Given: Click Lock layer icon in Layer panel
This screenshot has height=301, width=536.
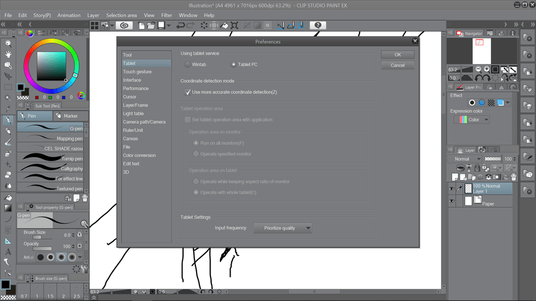Looking at the screenshot, I should (x=477, y=168).
